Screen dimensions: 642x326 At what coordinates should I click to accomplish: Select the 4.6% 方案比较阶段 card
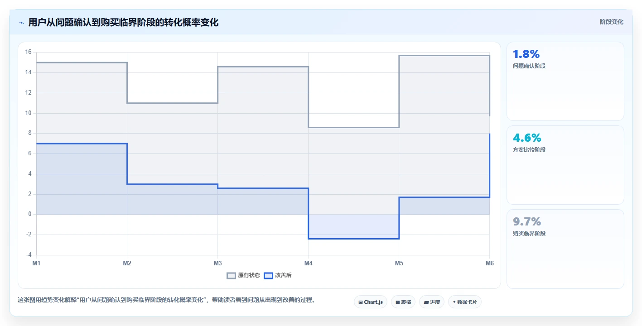(565, 165)
